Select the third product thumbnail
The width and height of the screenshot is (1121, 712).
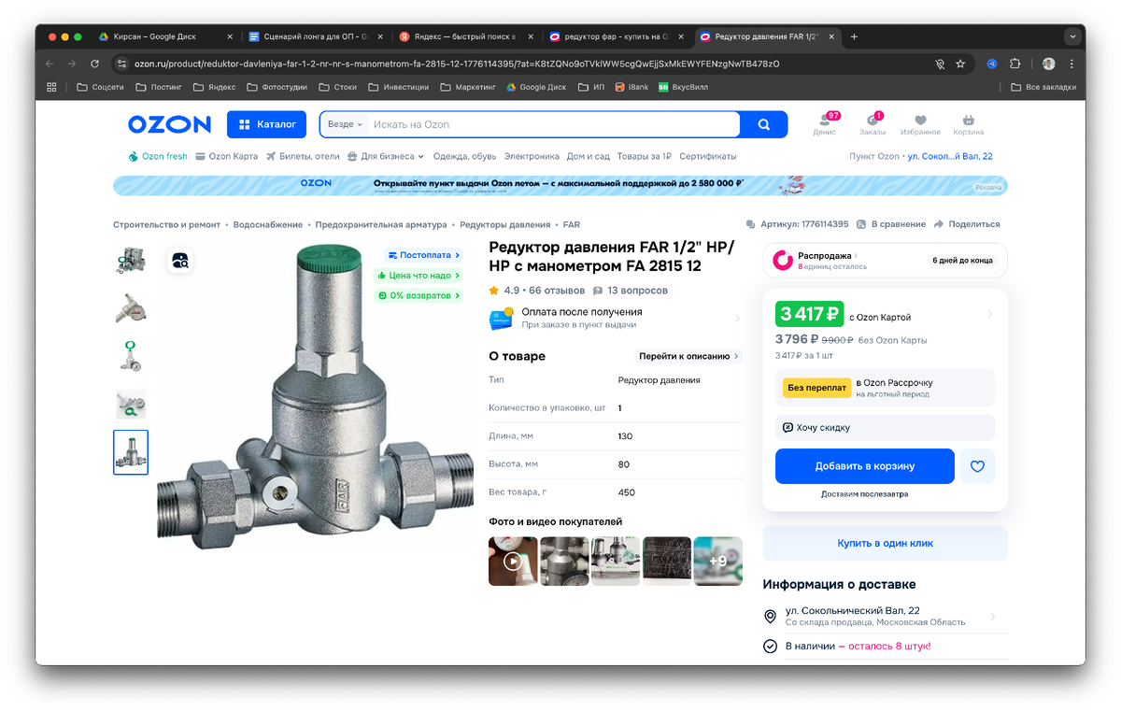pos(131,356)
